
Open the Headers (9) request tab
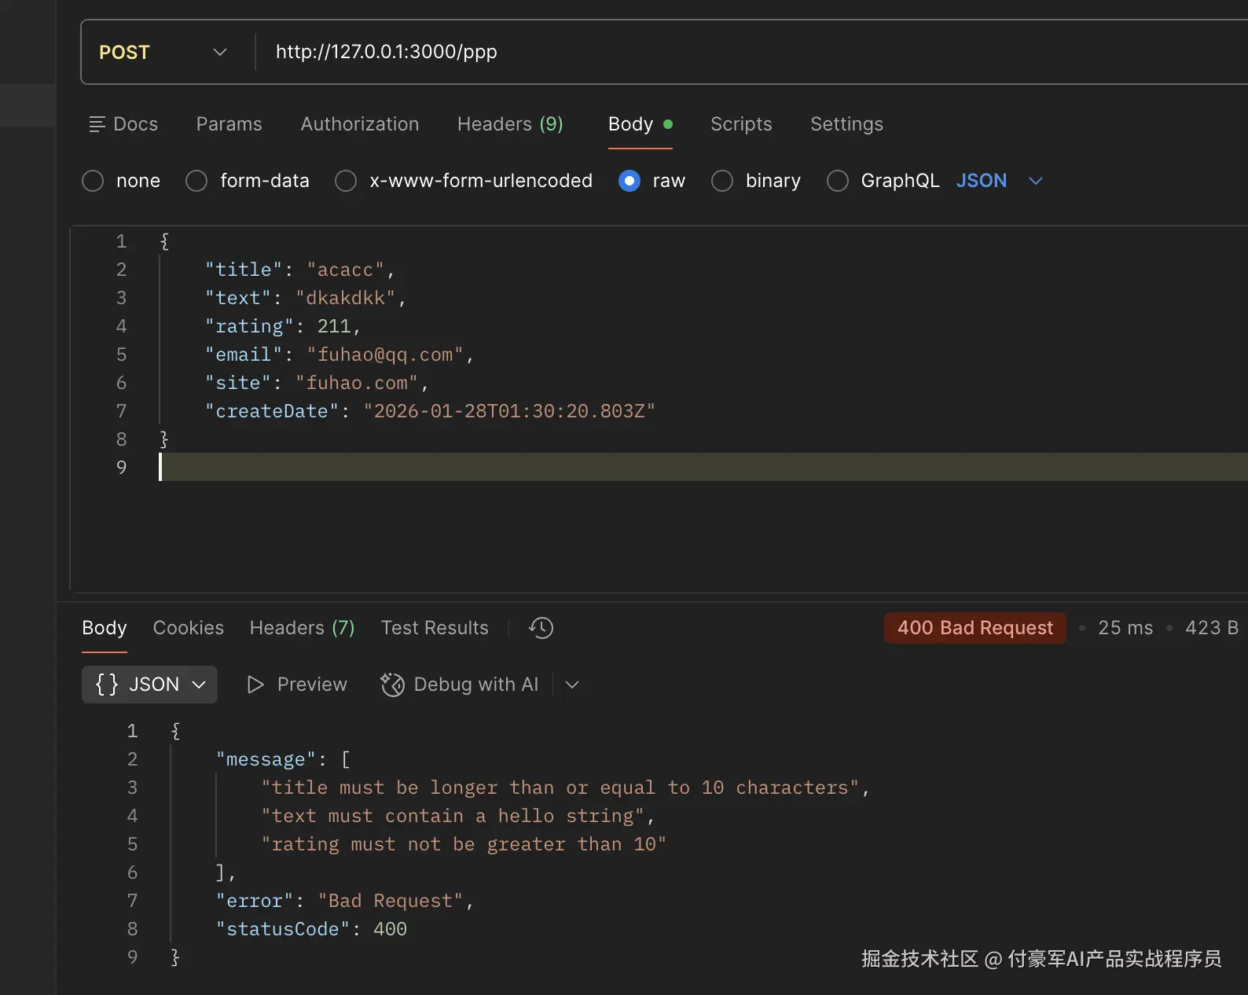tap(510, 124)
